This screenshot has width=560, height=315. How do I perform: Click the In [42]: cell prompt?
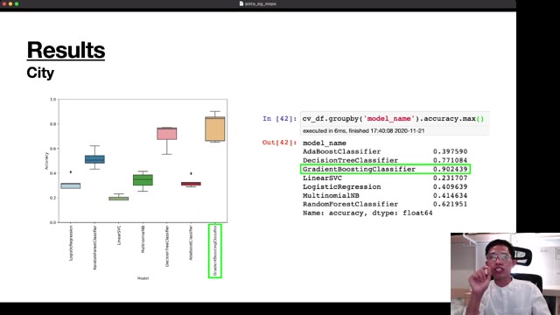coord(279,119)
